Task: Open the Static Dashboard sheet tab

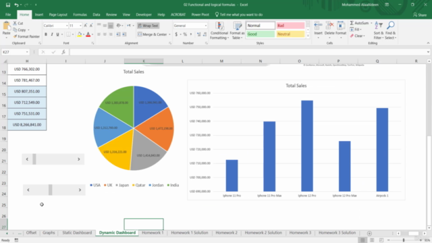Action: point(77,233)
